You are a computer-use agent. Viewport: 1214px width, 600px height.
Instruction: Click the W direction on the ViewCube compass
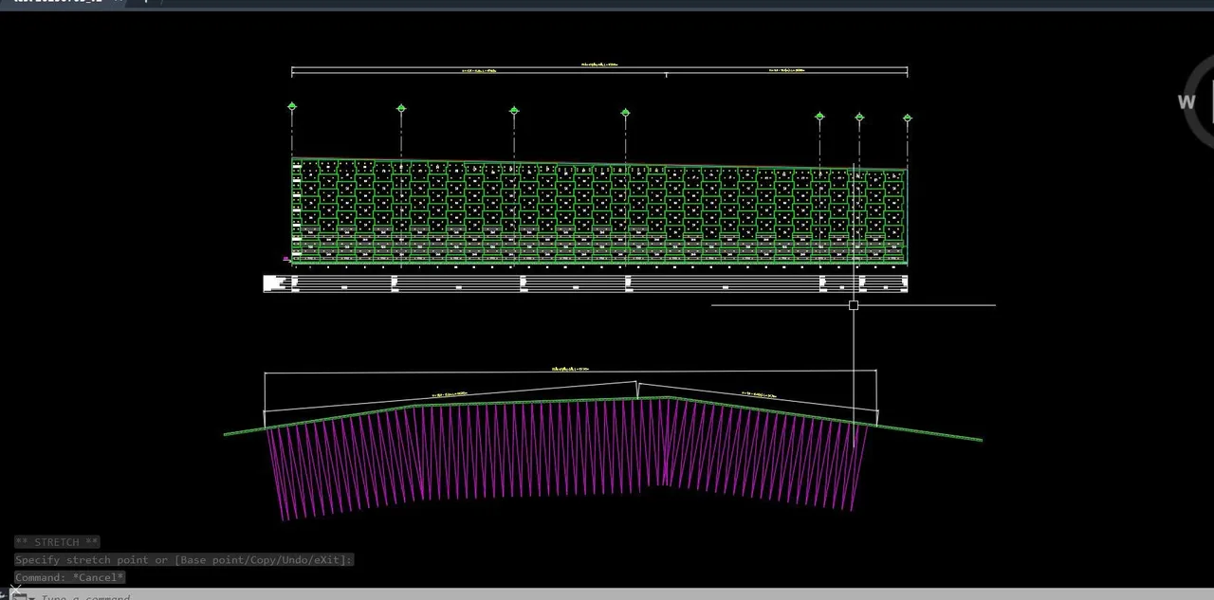1186,101
